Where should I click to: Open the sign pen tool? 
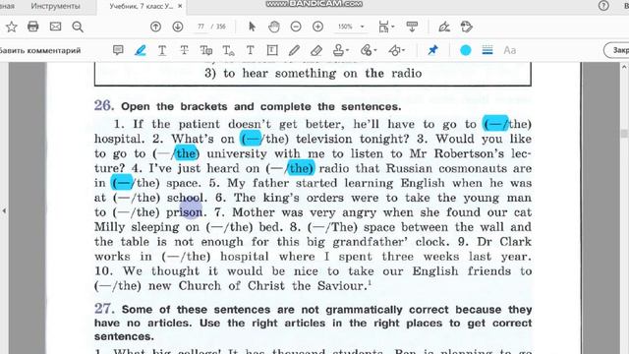[x=444, y=27]
